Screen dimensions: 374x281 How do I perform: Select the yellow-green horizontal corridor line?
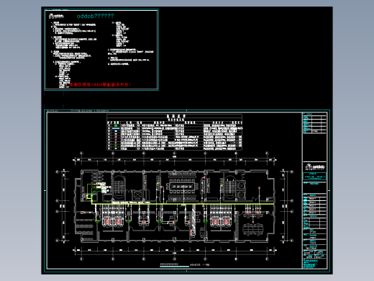tap(183, 204)
